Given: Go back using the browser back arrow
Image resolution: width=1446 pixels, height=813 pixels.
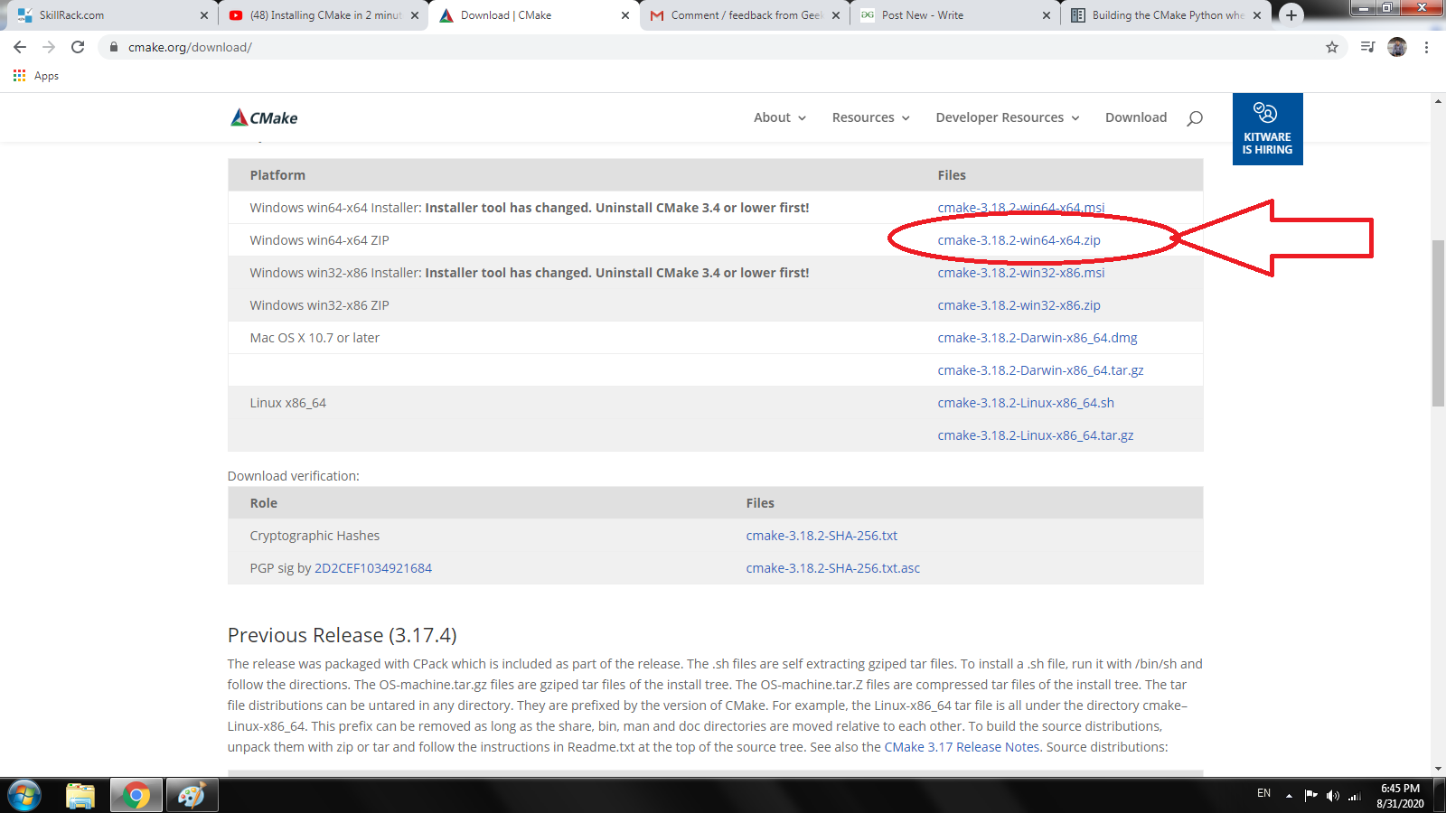Looking at the screenshot, I should click(x=20, y=47).
